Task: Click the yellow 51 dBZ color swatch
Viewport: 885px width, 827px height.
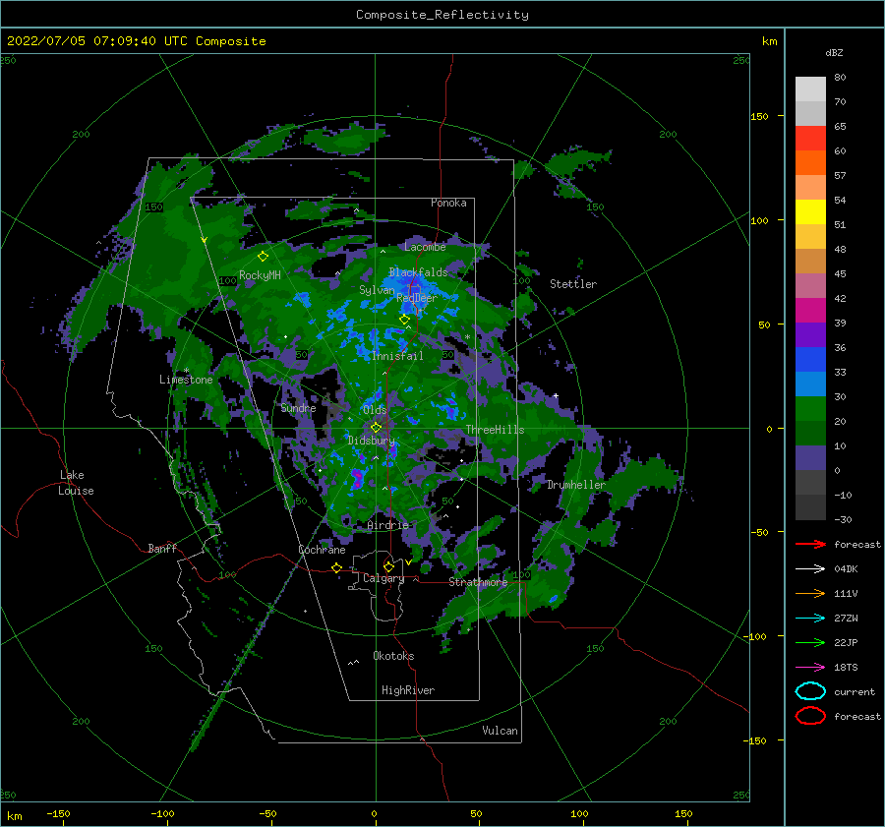Action: click(810, 212)
